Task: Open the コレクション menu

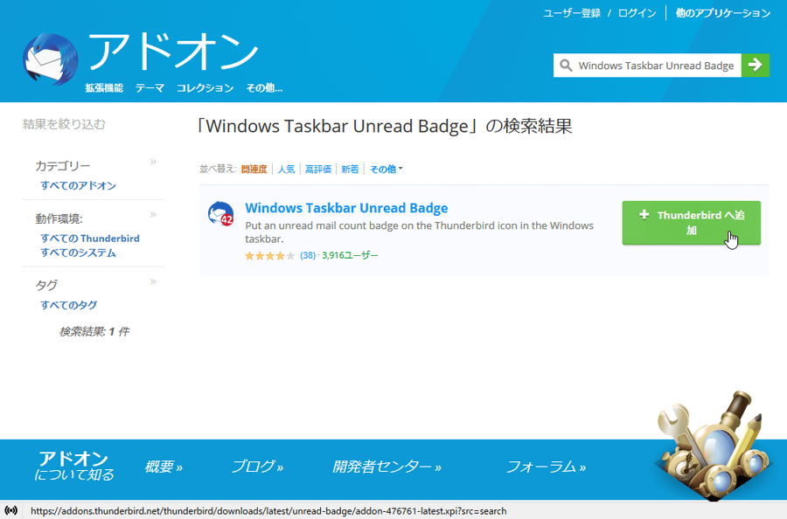Action: coord(205,88)
